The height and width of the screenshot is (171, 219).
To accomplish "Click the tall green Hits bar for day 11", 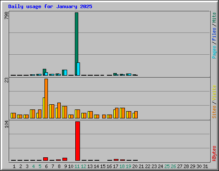I will (x=77, y=44).
